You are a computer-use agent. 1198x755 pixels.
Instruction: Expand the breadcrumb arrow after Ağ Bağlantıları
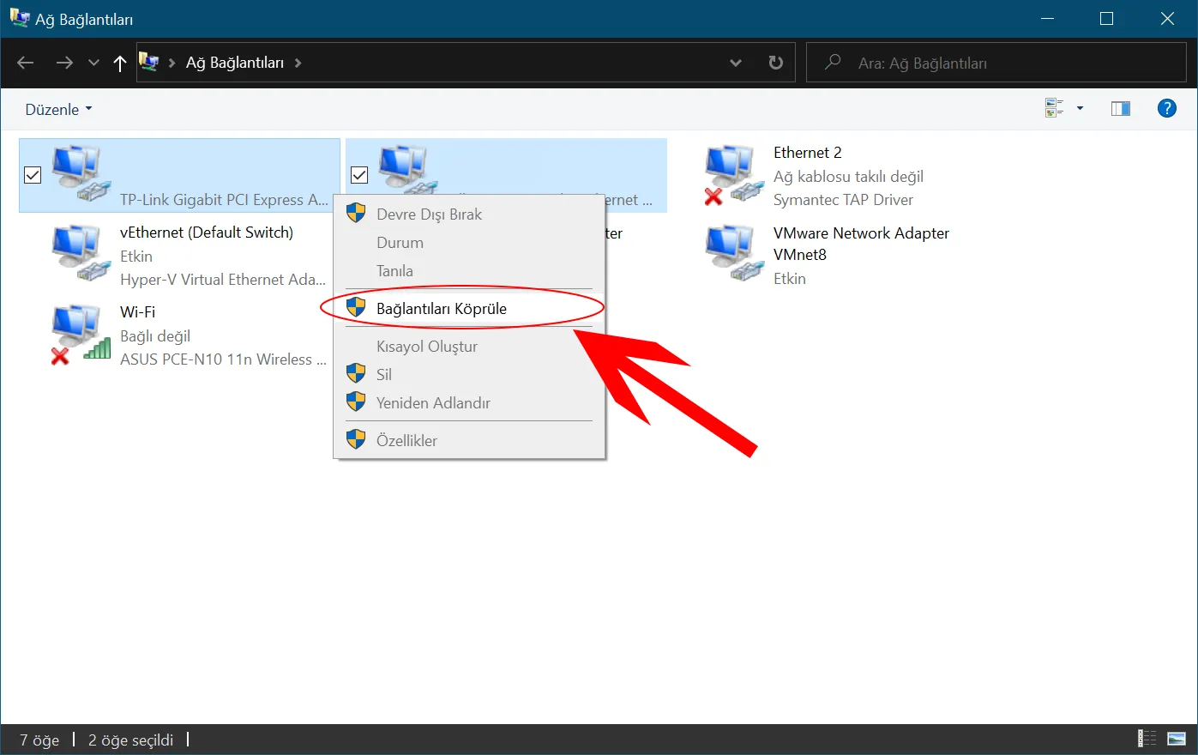tap(298, 62)
